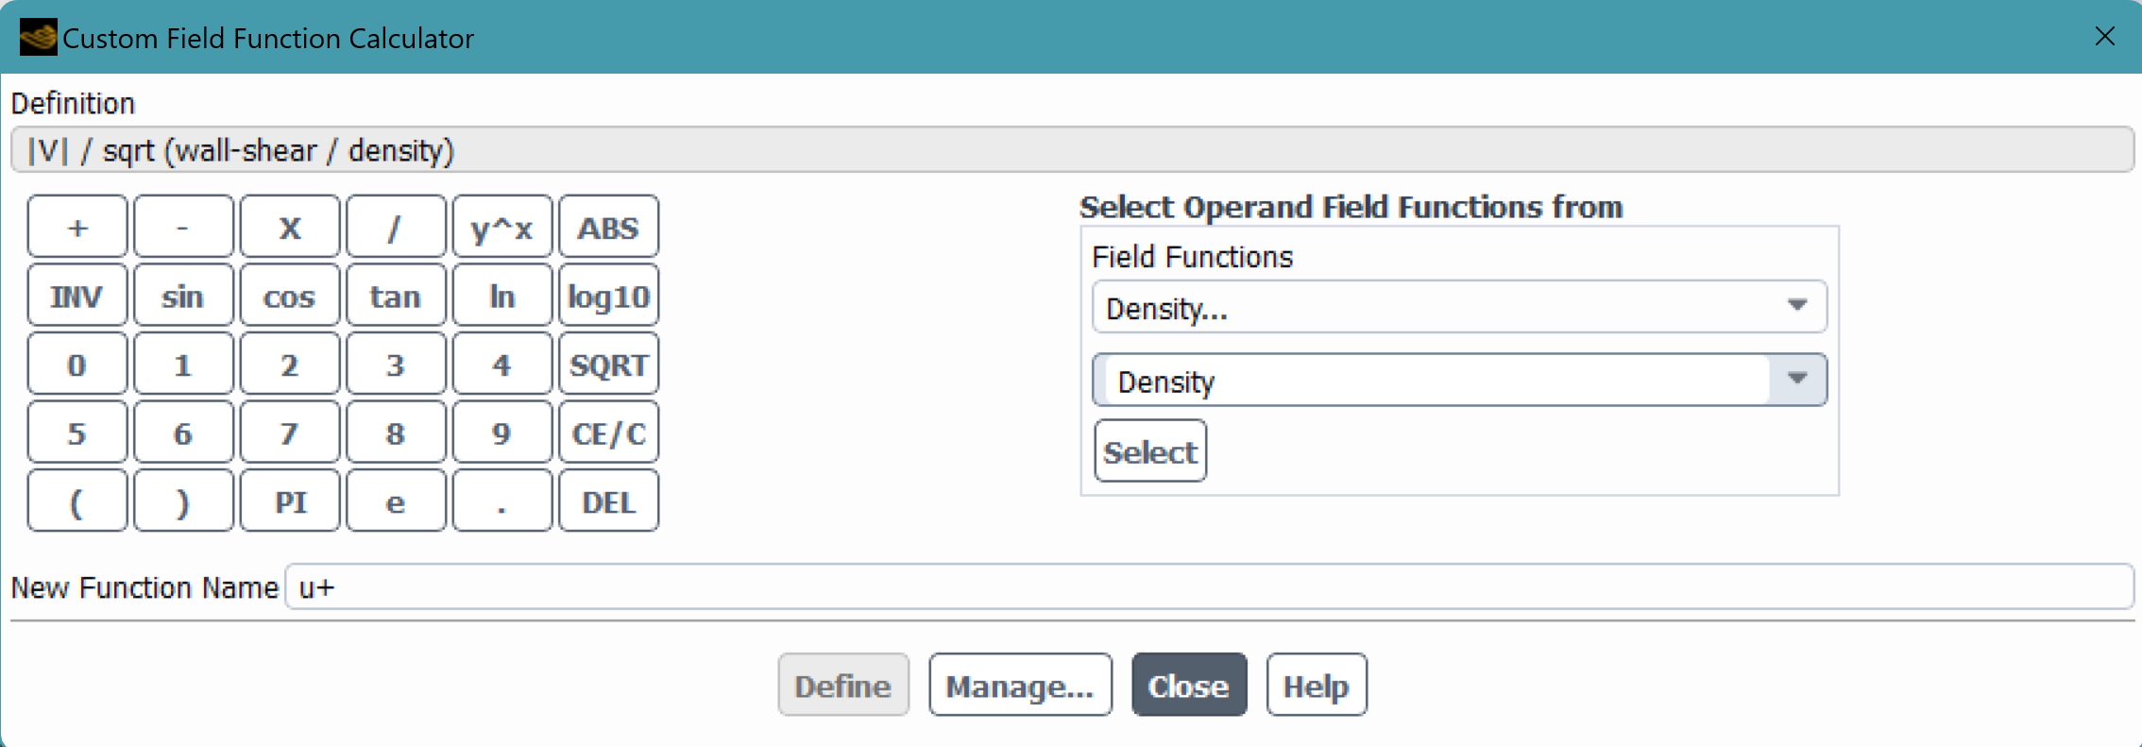This screenshot has width=2142, height=747.
Task: Click the log10 function key
Action: pos(608,297)
